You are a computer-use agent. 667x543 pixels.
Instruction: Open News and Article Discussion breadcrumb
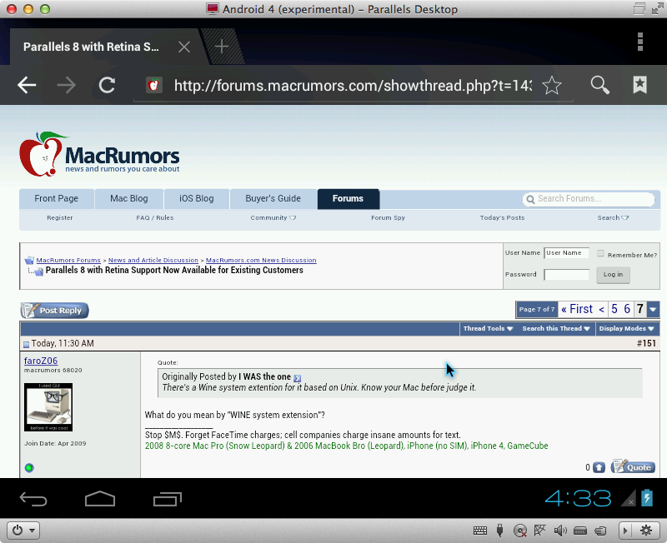point(153,260)
